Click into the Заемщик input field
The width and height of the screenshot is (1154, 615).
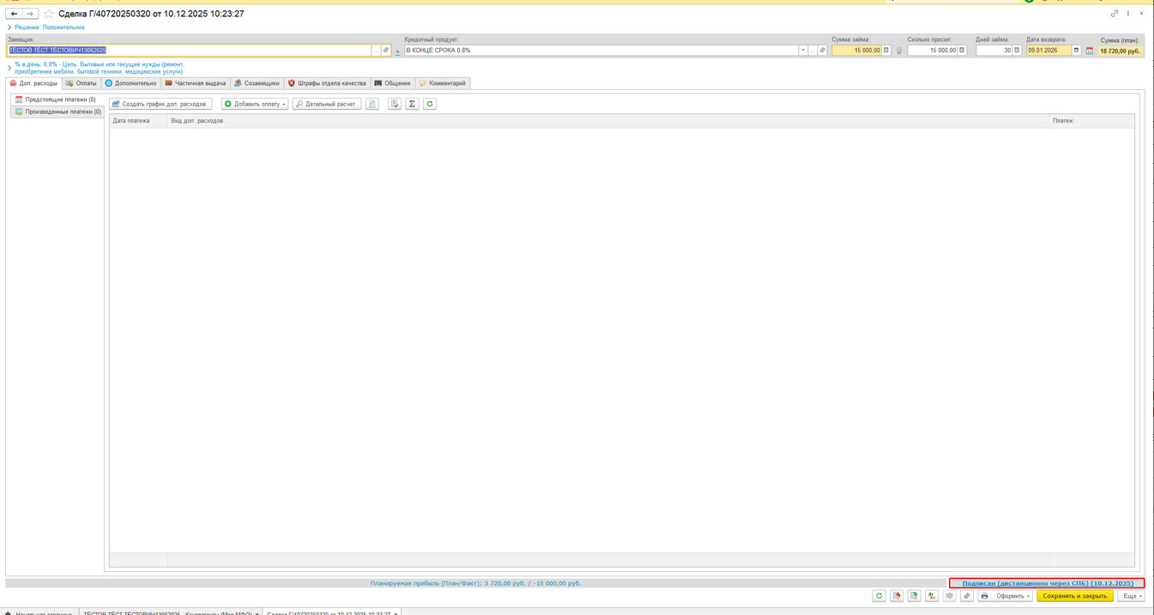coord(189,51)
